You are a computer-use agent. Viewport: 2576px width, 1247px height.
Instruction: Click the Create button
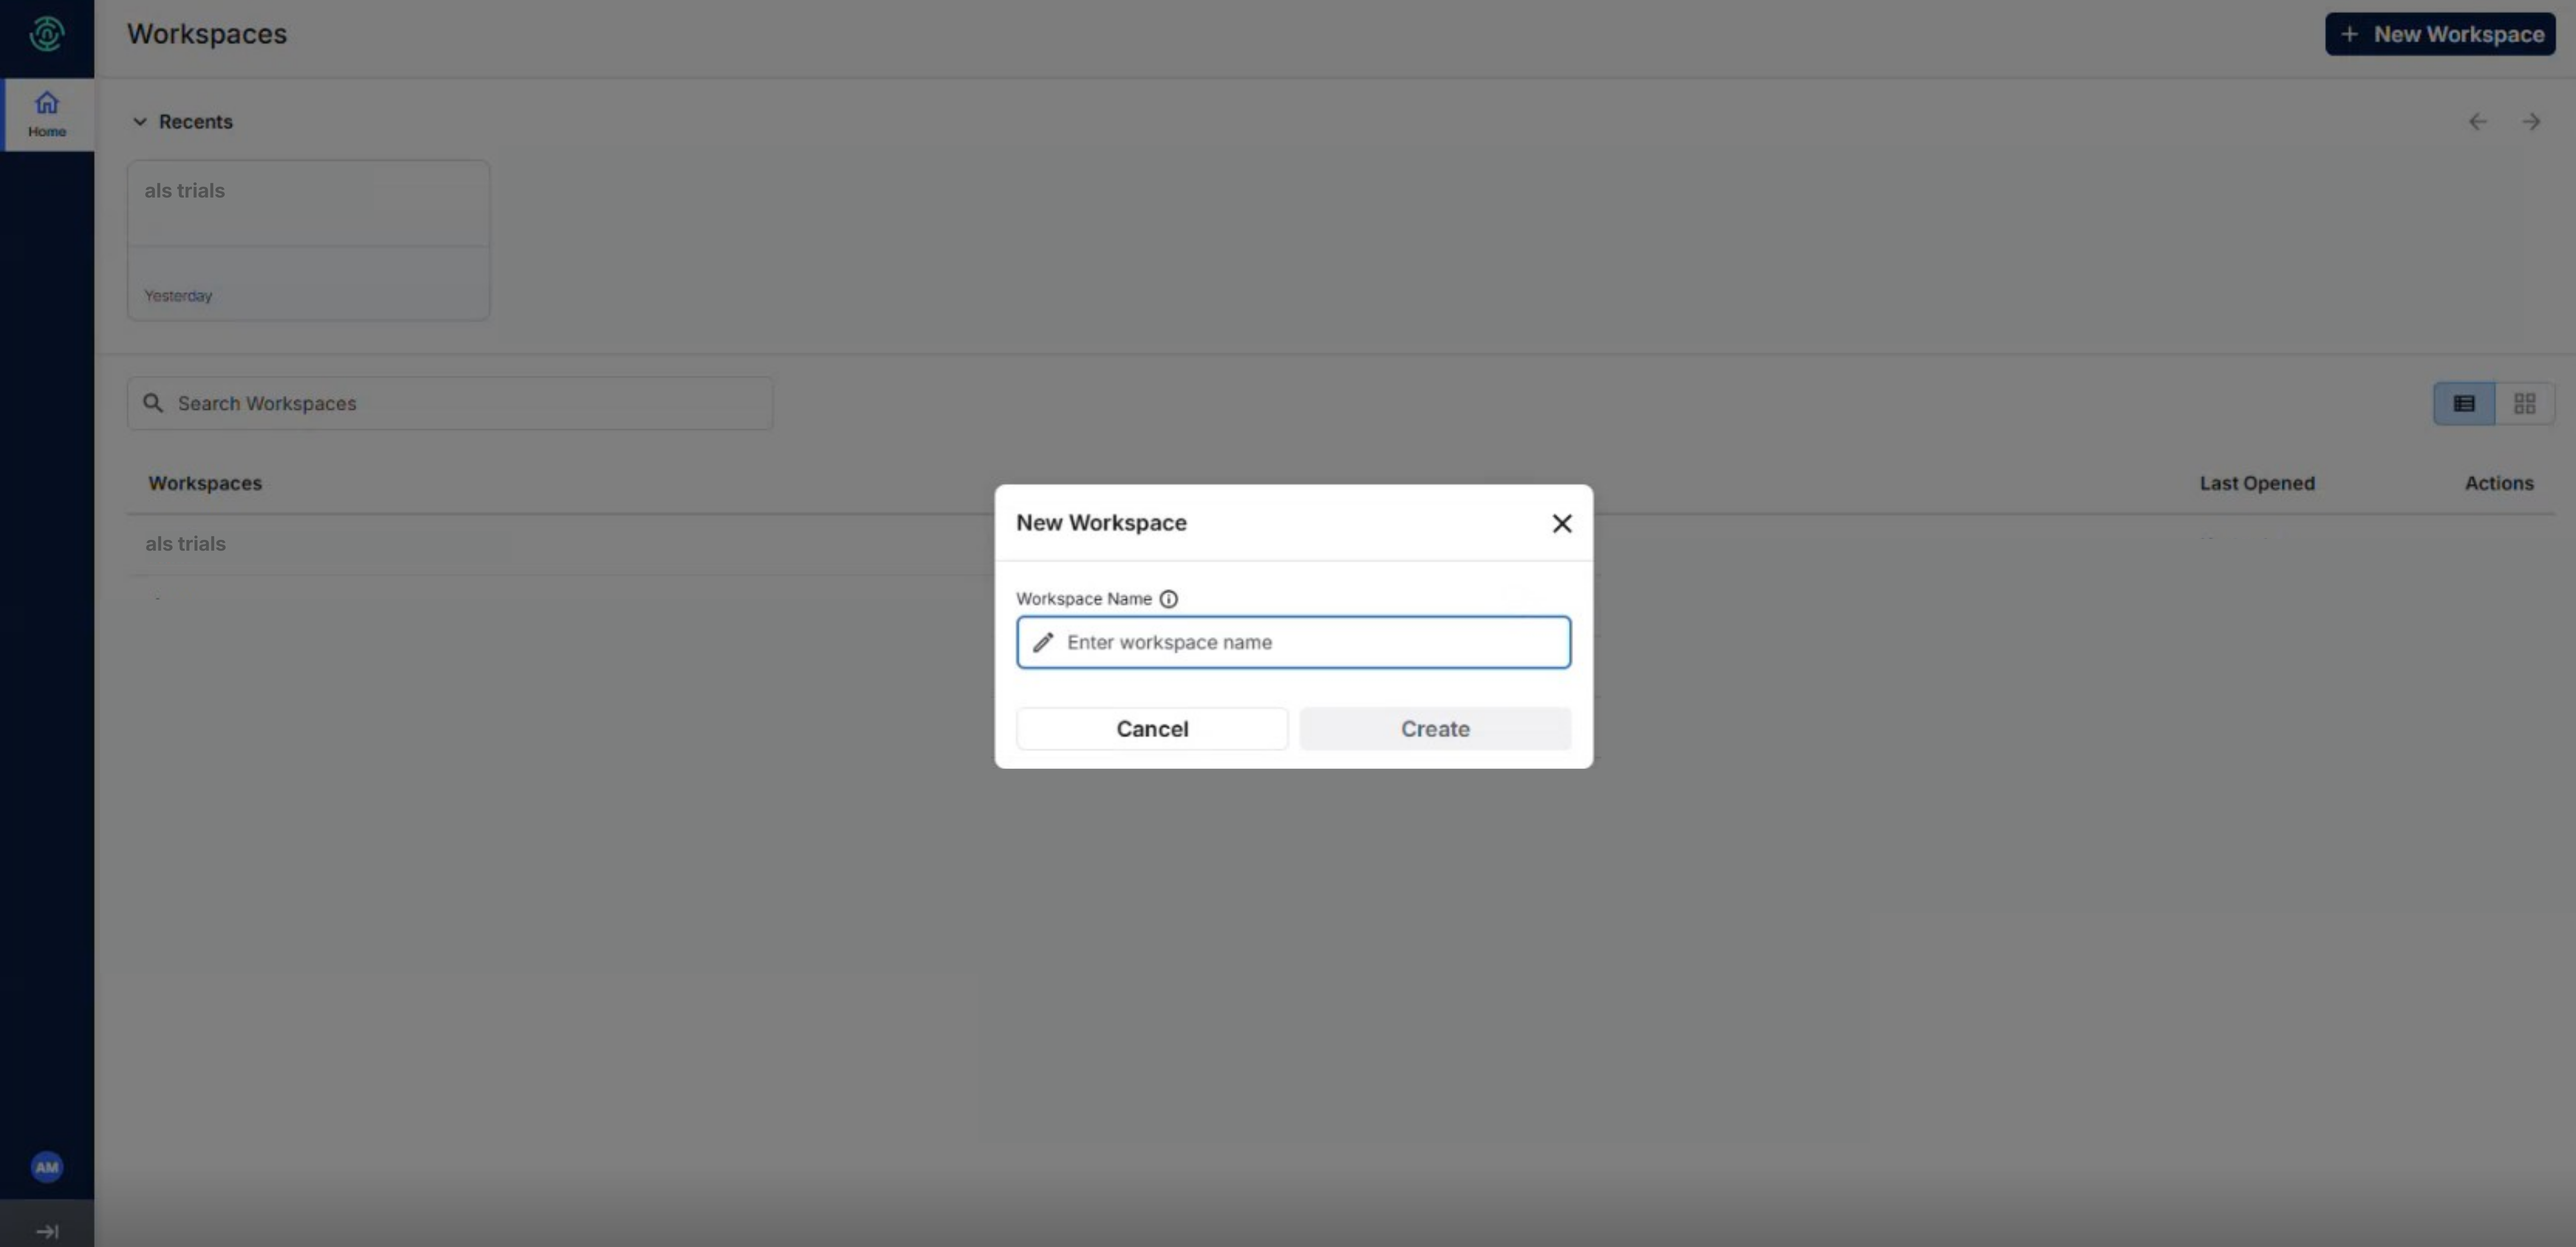point(1435,729)
